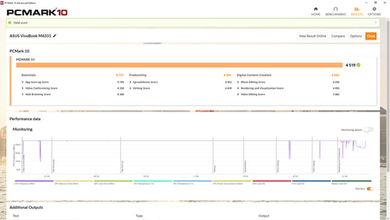Click the Essentials heading

point(29,75)
